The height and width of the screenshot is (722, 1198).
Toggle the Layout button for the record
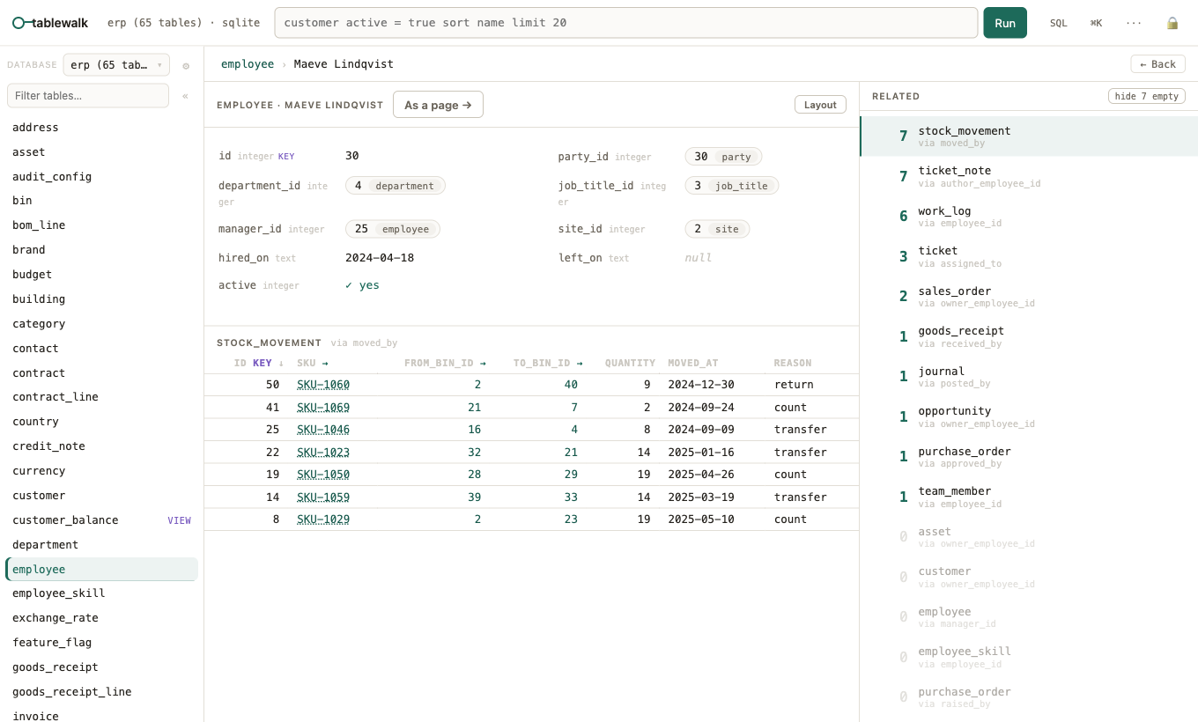(820, 105)
